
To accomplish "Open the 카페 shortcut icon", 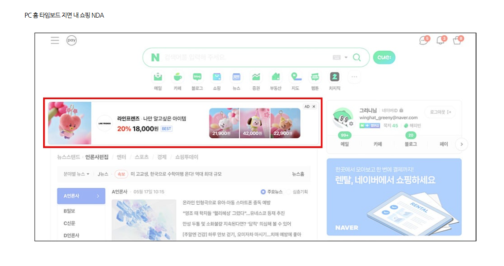I will coord(177,77).
